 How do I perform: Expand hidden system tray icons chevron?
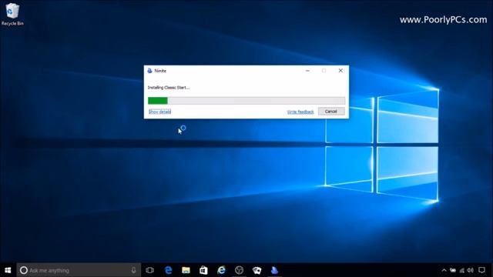(x=444, y=270)
